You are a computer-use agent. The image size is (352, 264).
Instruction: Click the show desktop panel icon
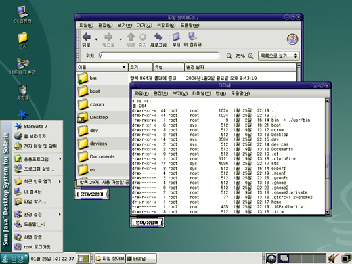[x=83, y=259]
